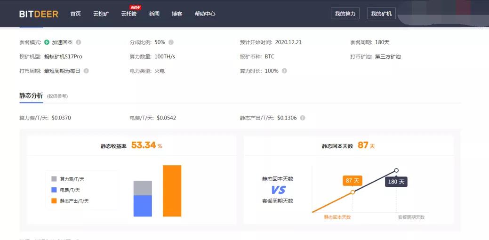Click the 电费 value $0.0542

pos(166,118)
